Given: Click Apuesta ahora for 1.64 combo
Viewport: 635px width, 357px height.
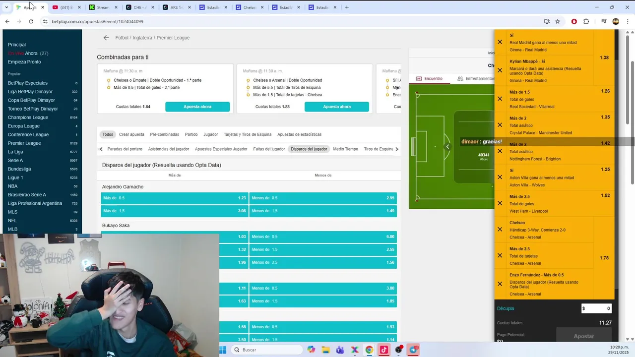Looking at the screenshot, I should click(197, 107).
